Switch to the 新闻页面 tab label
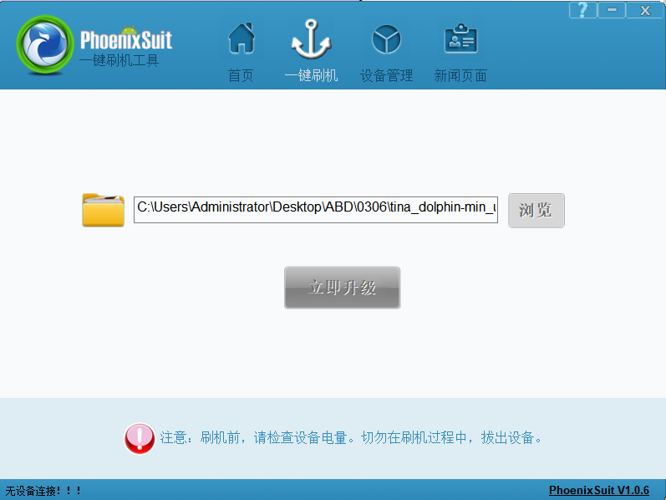 pos(460,76)
